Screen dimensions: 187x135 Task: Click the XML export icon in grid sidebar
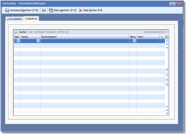tap(167, 79)
